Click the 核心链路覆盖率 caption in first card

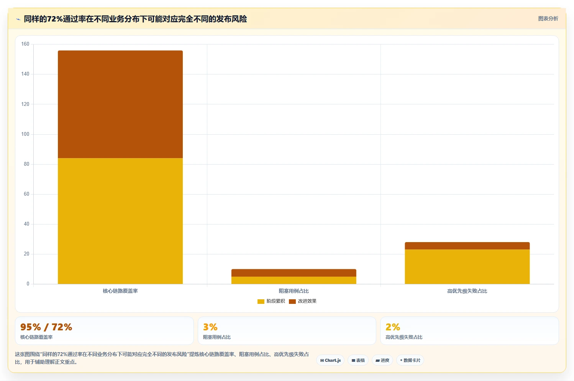pyautogui.click(x=36, y=337)
